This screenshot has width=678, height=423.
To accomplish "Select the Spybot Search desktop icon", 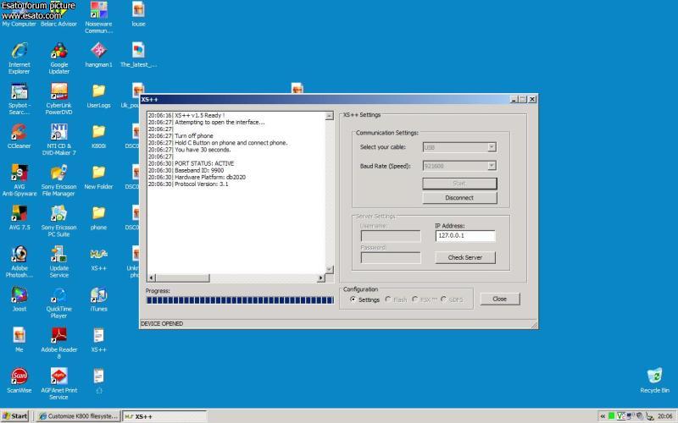I will click(19, 99).
